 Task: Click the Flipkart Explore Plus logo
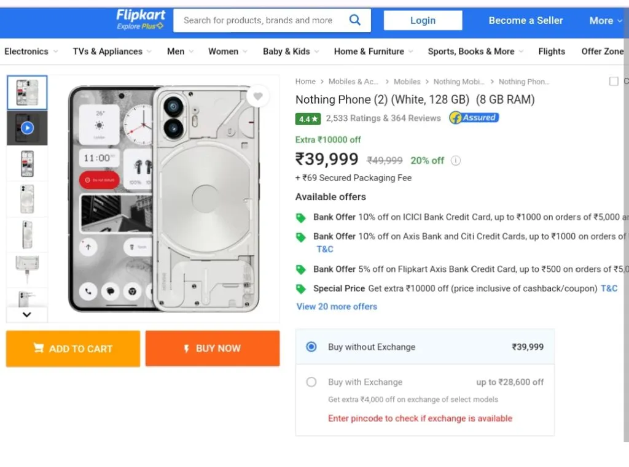(140, 20)
